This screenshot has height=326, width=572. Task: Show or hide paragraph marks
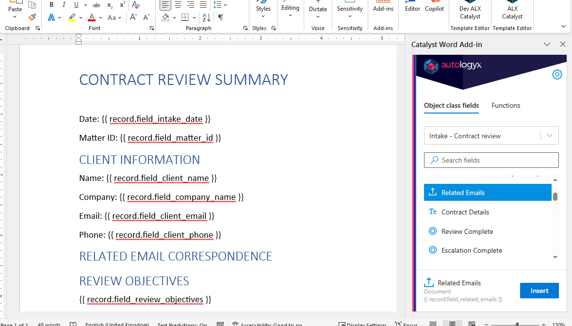[x=221, y=17]
